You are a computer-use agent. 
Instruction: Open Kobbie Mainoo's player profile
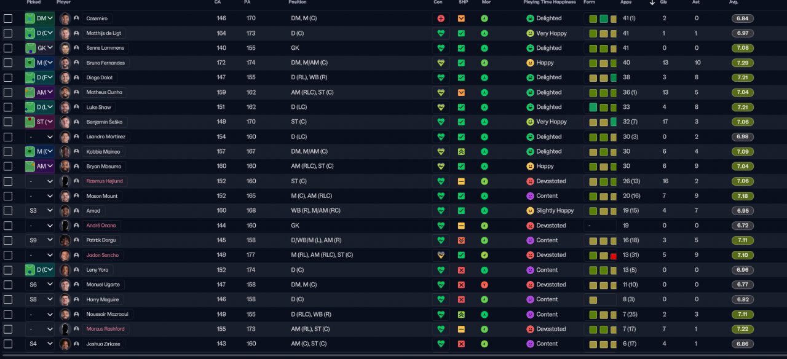103,151
